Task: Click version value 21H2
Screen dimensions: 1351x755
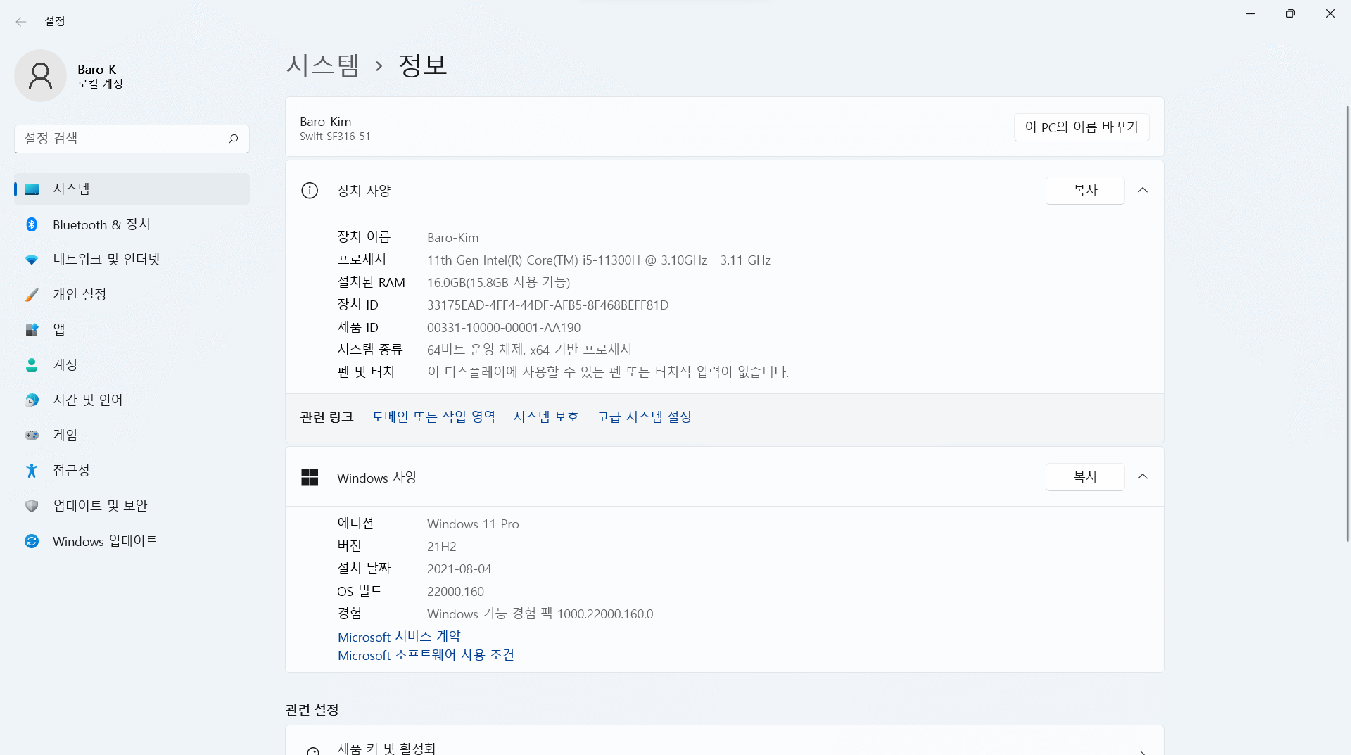Action: [441, 547]
